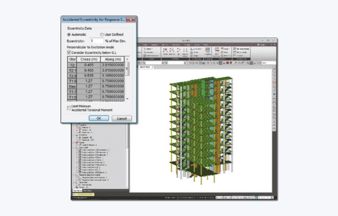Enable Limit Minimum Accidental Torsional Moment
This screenshot has width=338, height=216.
(x=69, y=107)
